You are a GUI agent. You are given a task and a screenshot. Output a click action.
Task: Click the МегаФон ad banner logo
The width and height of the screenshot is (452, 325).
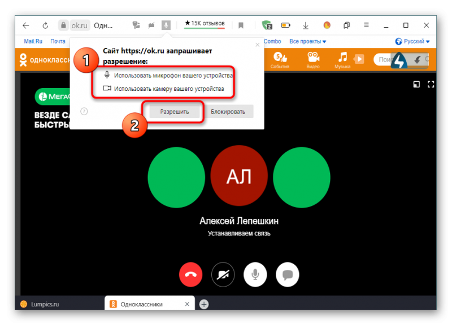pos(53,96)
